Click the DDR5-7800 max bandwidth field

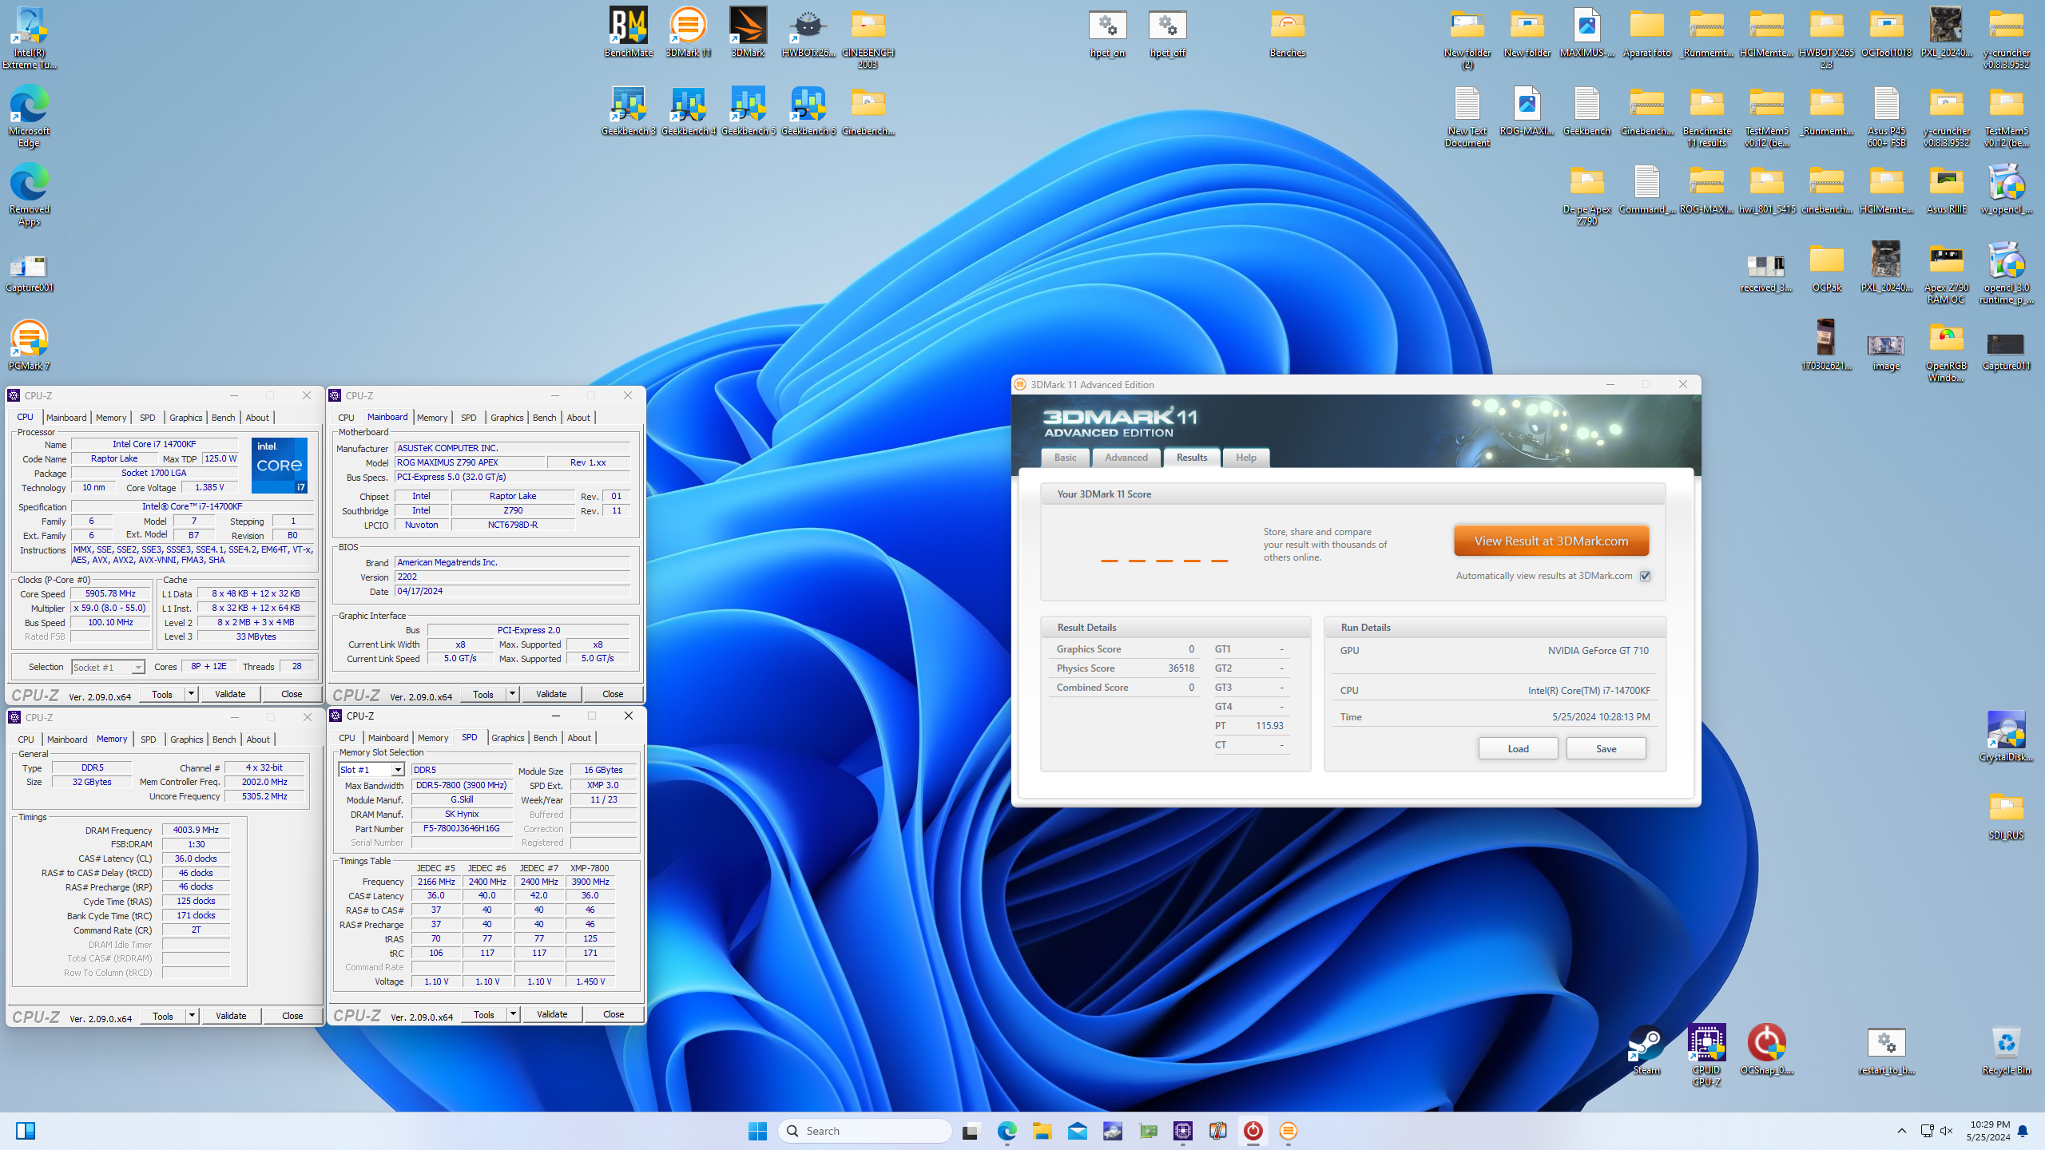462,785
